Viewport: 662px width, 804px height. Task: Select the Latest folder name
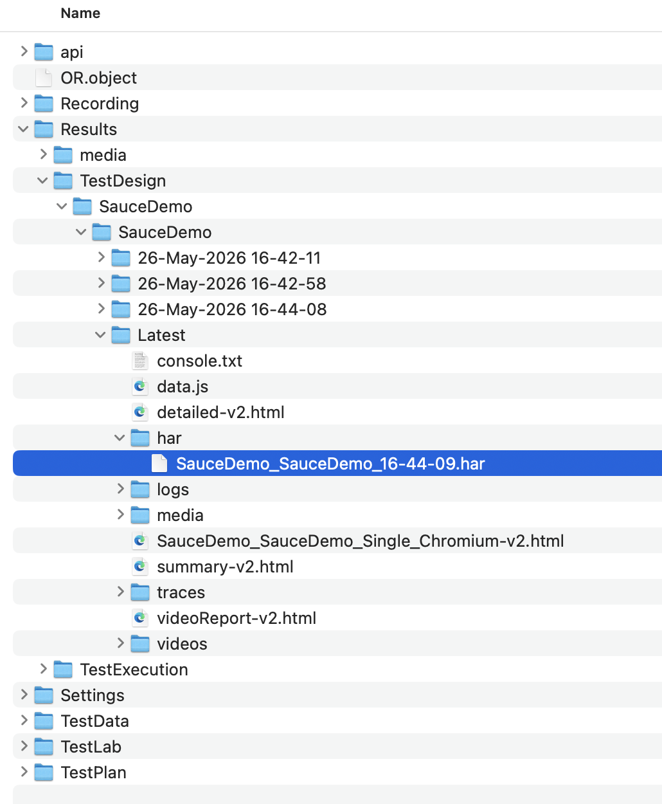point(161,335)
